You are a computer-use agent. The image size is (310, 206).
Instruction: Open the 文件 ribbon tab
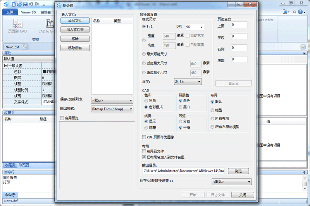(x=10, y=12)
